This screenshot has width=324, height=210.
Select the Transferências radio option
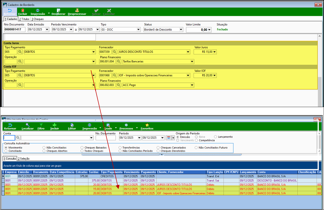click(x=120, y=148)
